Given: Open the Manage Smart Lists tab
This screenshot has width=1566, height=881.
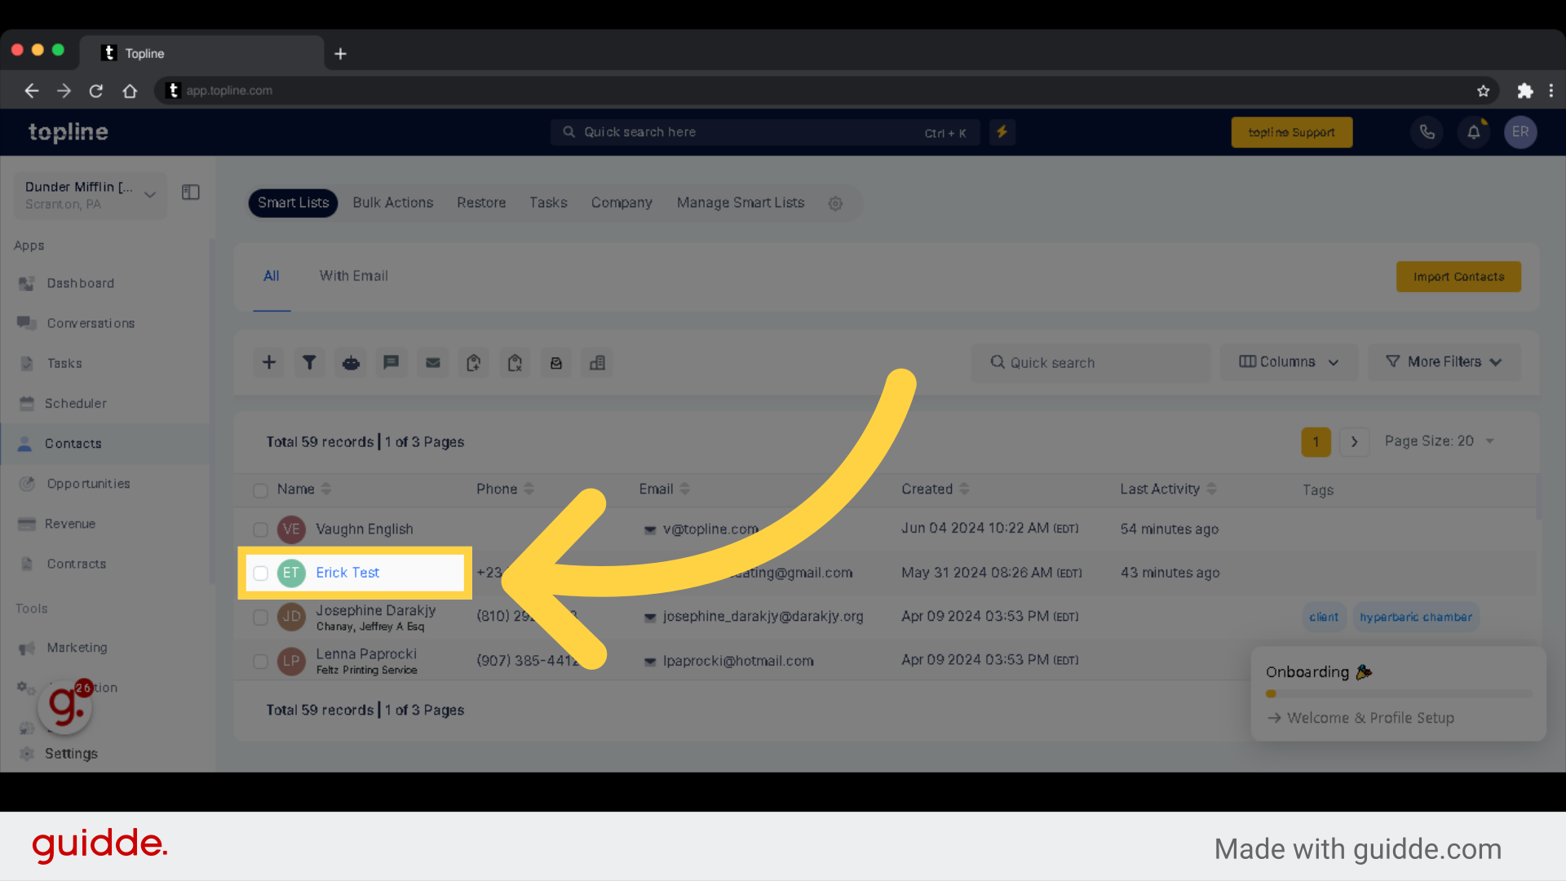Looking at the screenshot, I should pyautogui.click(x=740, y=203).
